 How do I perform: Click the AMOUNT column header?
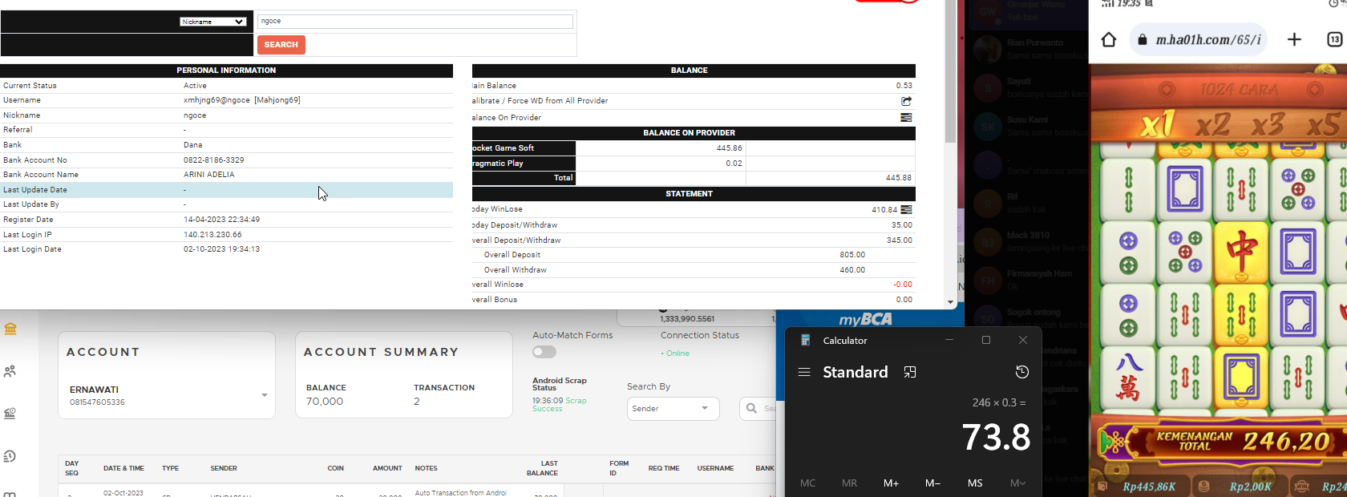pyautogui.click(x=387, y=468)
